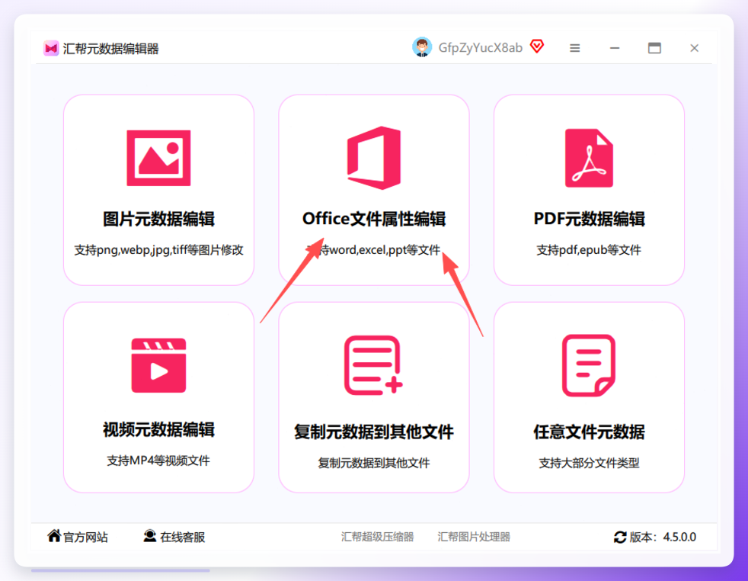
Task: Click the small 复制元数据到其他文件 subtitle
Action: click(x=374, y=463)
